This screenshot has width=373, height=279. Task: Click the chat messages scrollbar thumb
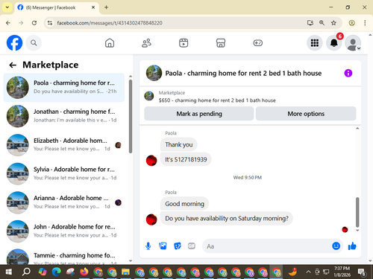tap(357, 212)
